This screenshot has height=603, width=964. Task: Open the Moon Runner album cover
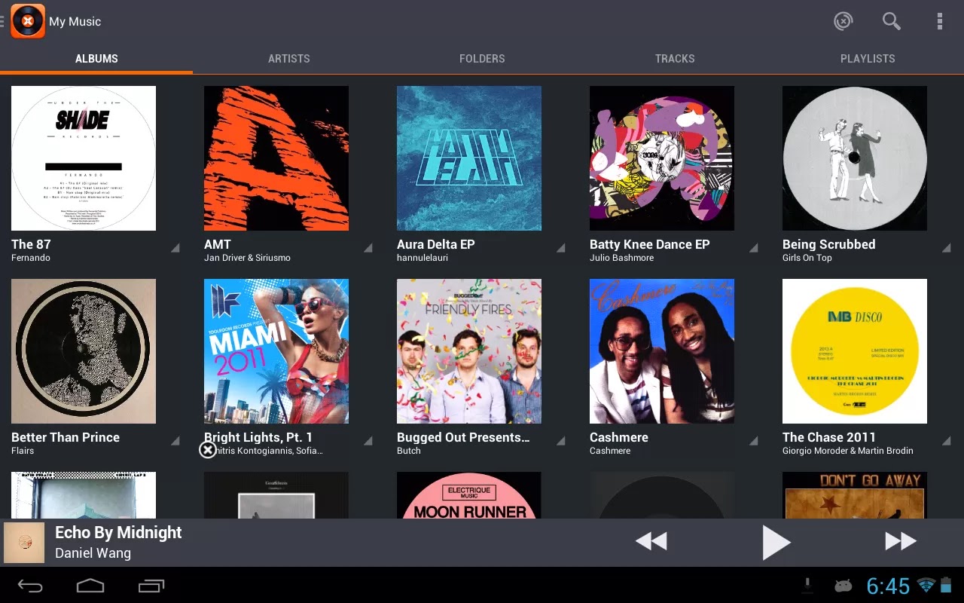coord(469,495)
